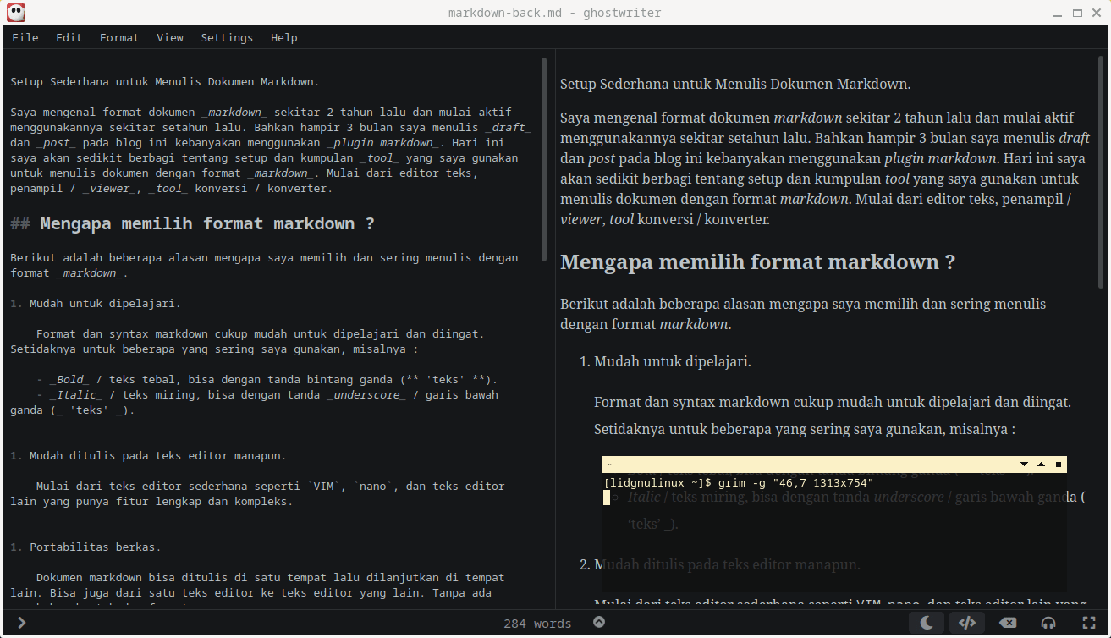Viewport: 1111px width, 638px height.
Task: Click 'Berikut adalah beberapa alasan' paragraph in preview
Action: (803, 314)
